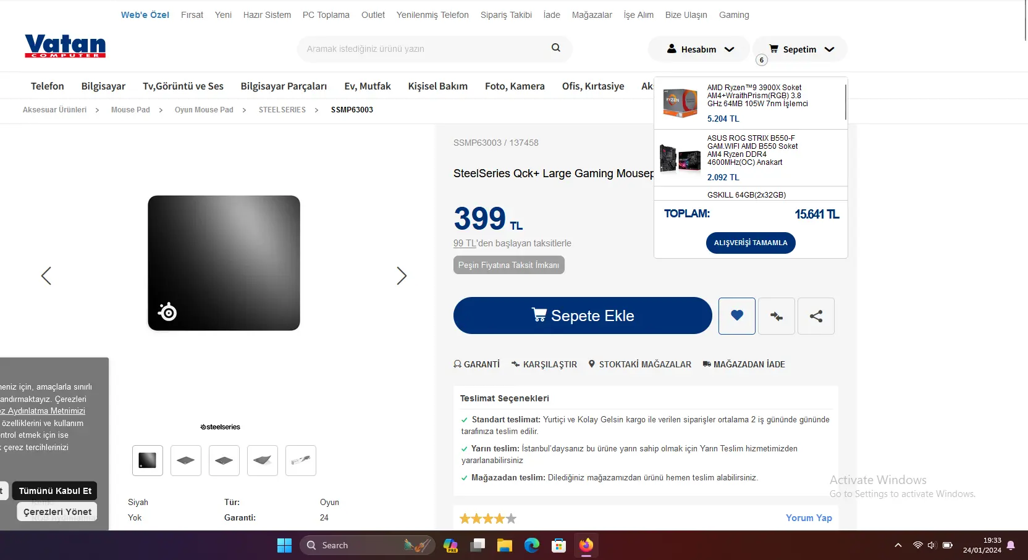Click the Web'e Özel top link

click(145, 15)
